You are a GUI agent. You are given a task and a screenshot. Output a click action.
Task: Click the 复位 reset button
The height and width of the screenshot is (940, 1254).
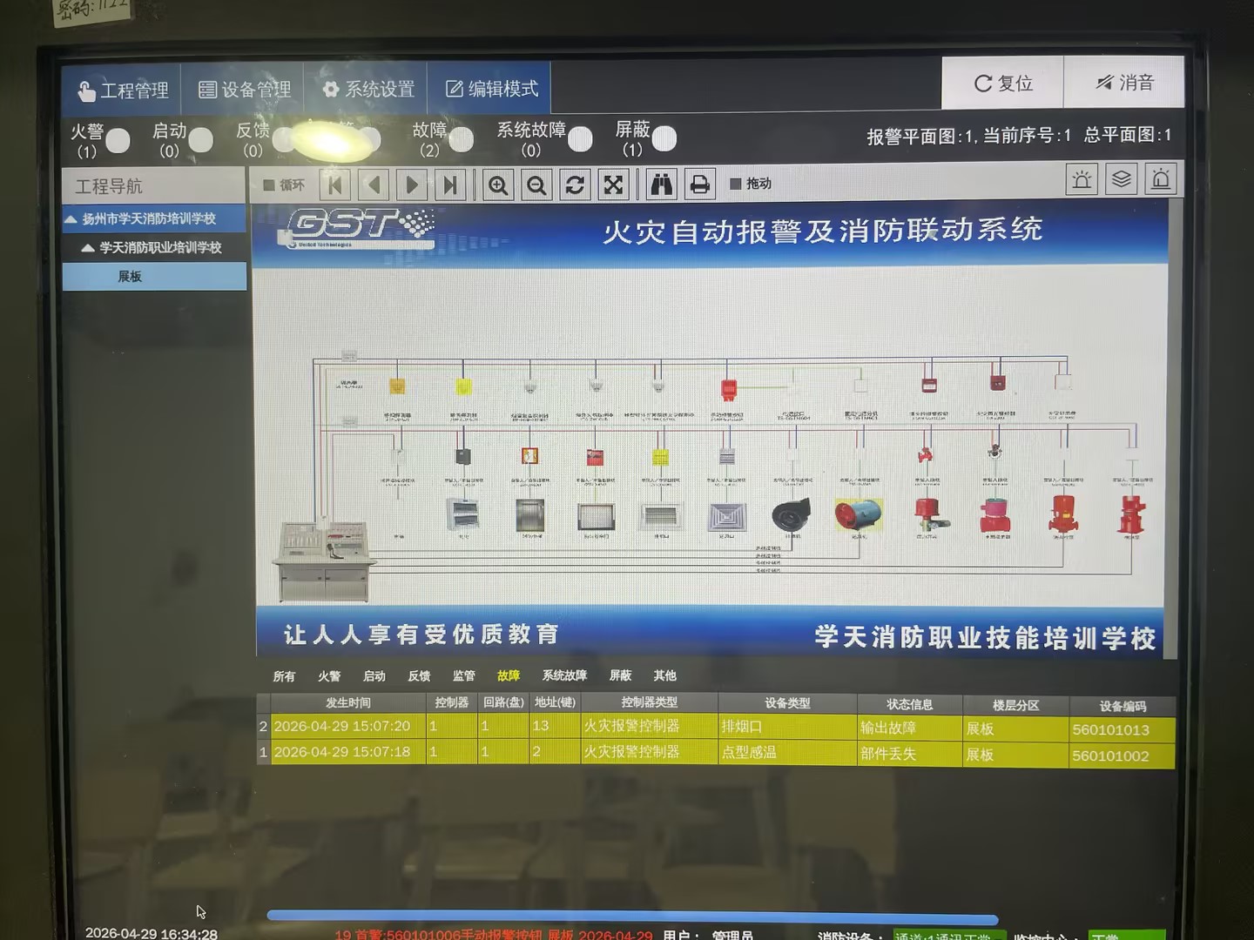click(x=1002, y=83)
